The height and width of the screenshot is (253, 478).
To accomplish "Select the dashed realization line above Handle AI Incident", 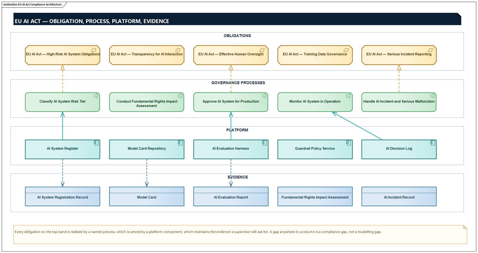I will (x=399, y=79).
